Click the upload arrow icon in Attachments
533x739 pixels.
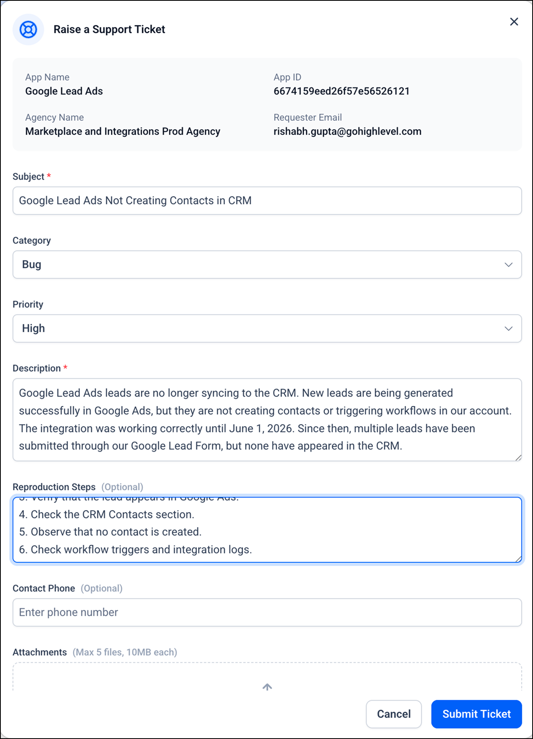point(267,687)
